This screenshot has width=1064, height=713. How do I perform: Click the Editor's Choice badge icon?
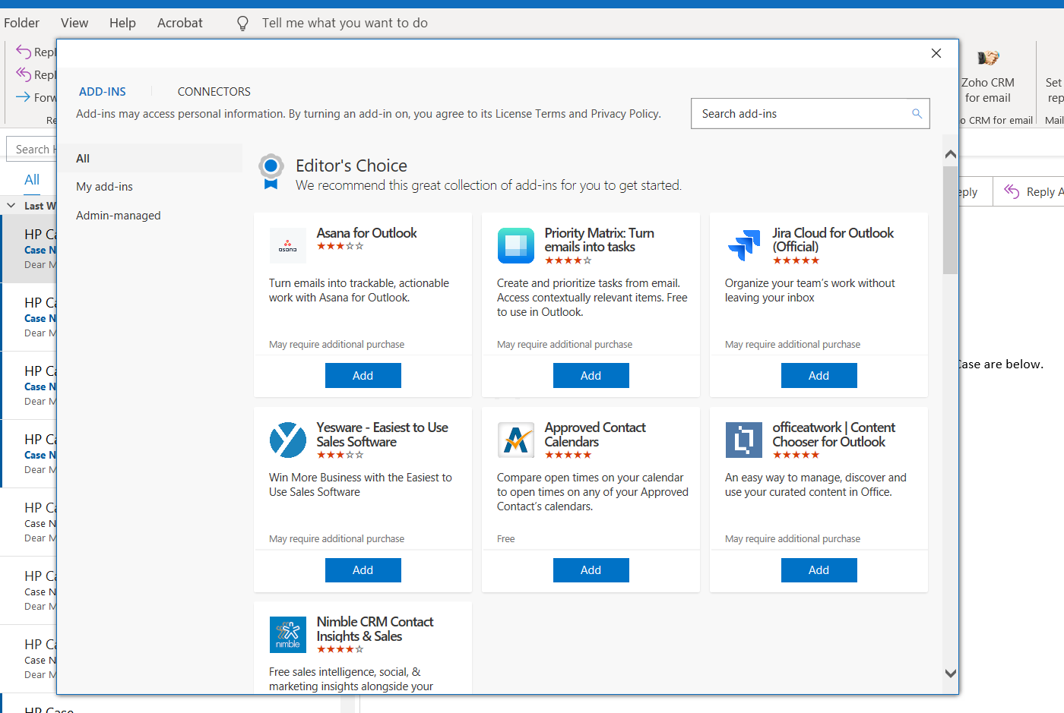click(271, 172)
